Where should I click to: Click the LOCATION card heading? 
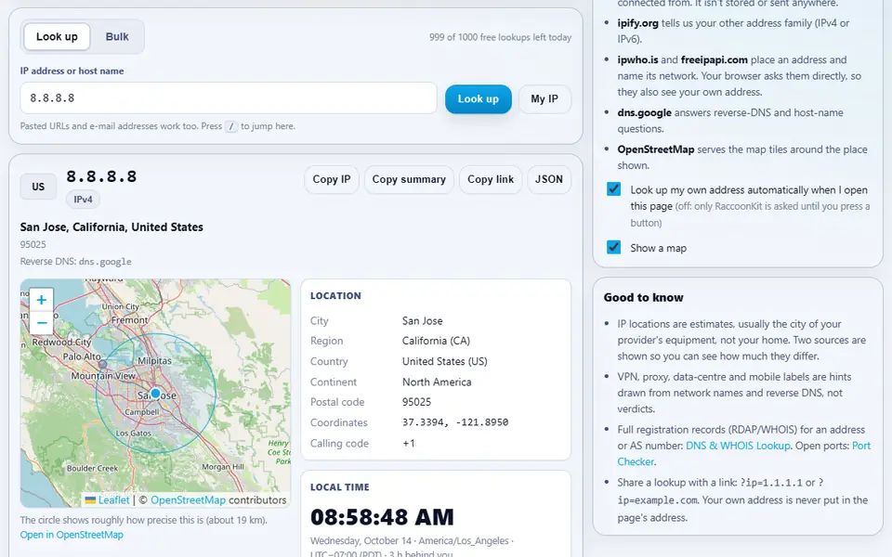(335, 296)
